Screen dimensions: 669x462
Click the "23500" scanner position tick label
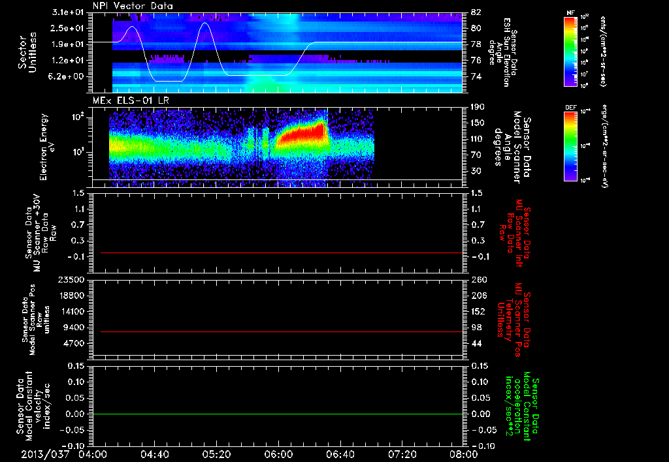pyautogui.click(x=70, y=279)
